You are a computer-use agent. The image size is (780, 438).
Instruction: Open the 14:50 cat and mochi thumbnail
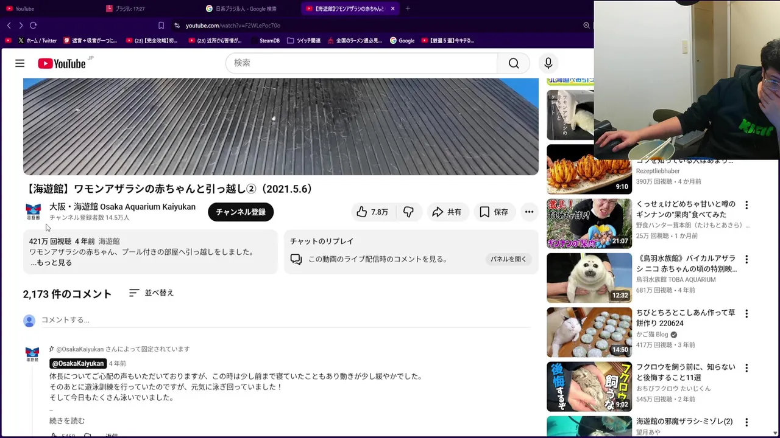[x=589, y=332]
